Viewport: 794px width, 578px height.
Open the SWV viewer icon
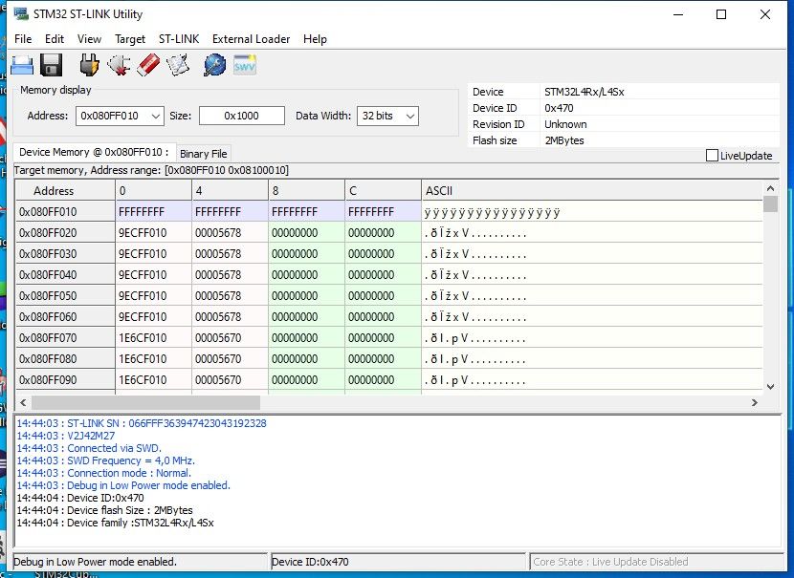click(x=245, y=65)
